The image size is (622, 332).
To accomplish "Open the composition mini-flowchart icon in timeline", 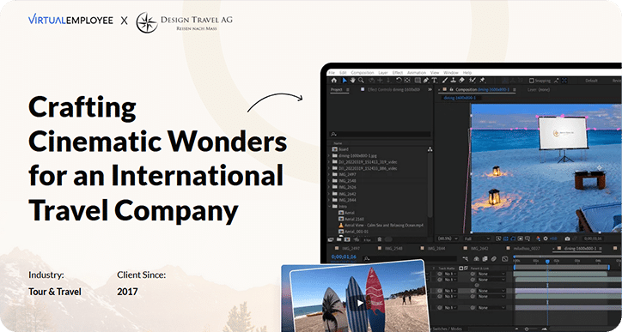I will pos(466,259).
